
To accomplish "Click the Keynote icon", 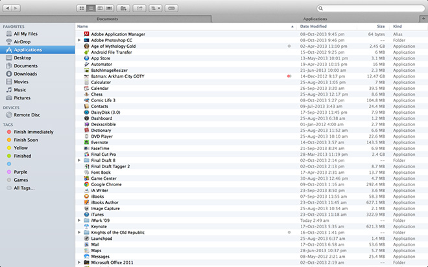I will 86,226.
